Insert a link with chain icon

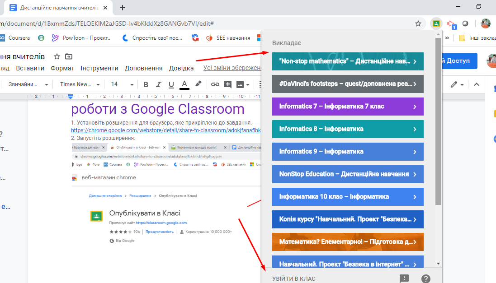point(215,84)
